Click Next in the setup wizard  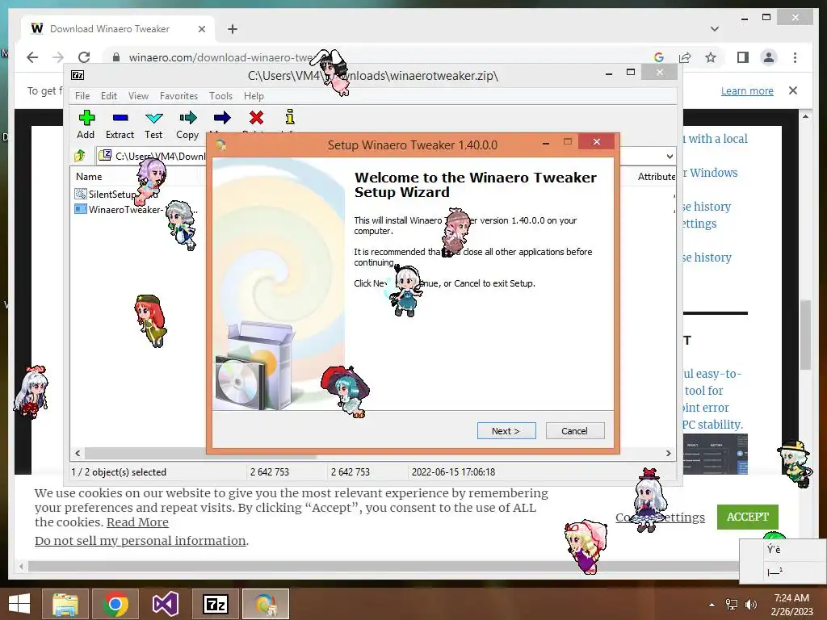(506, 431)
